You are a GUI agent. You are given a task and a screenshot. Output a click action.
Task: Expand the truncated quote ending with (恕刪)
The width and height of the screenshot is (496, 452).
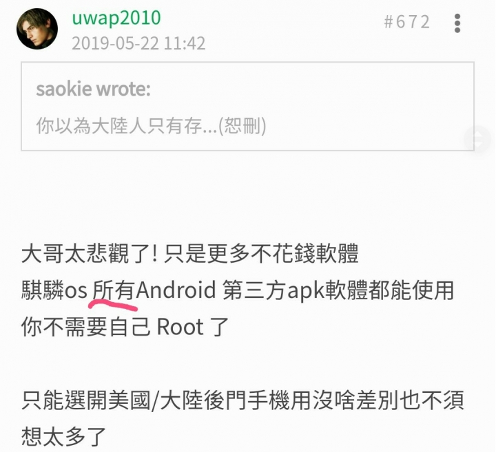[x=151, y=126]
